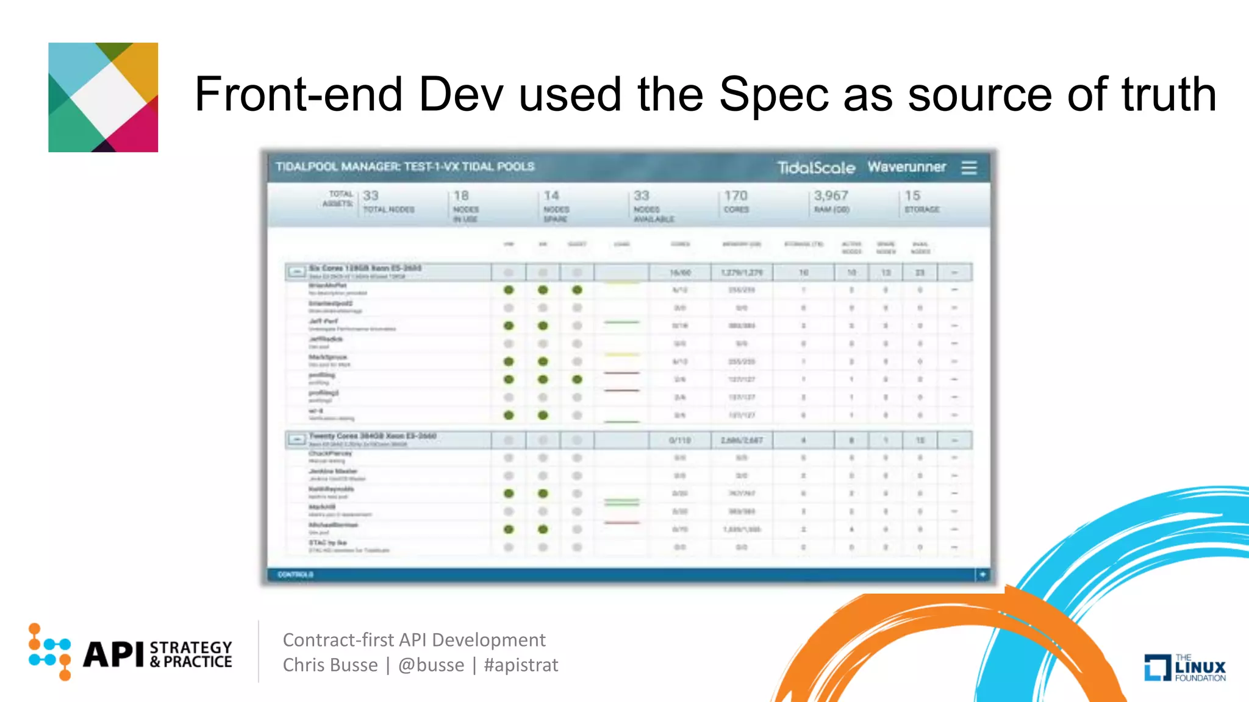Click the dash icon ending the ChuckPiercey row
The image size is (1249, 702).
954,458
